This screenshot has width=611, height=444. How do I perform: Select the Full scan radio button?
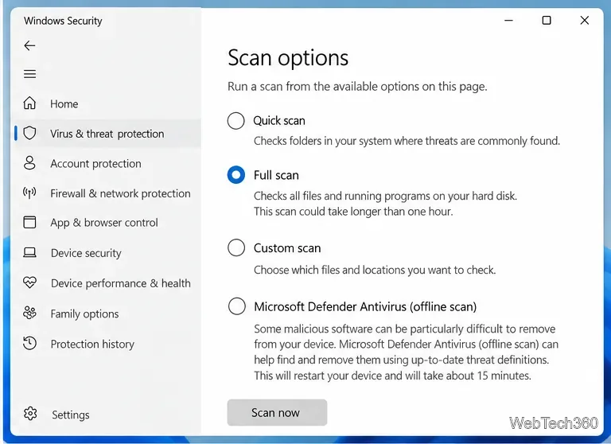236,174
